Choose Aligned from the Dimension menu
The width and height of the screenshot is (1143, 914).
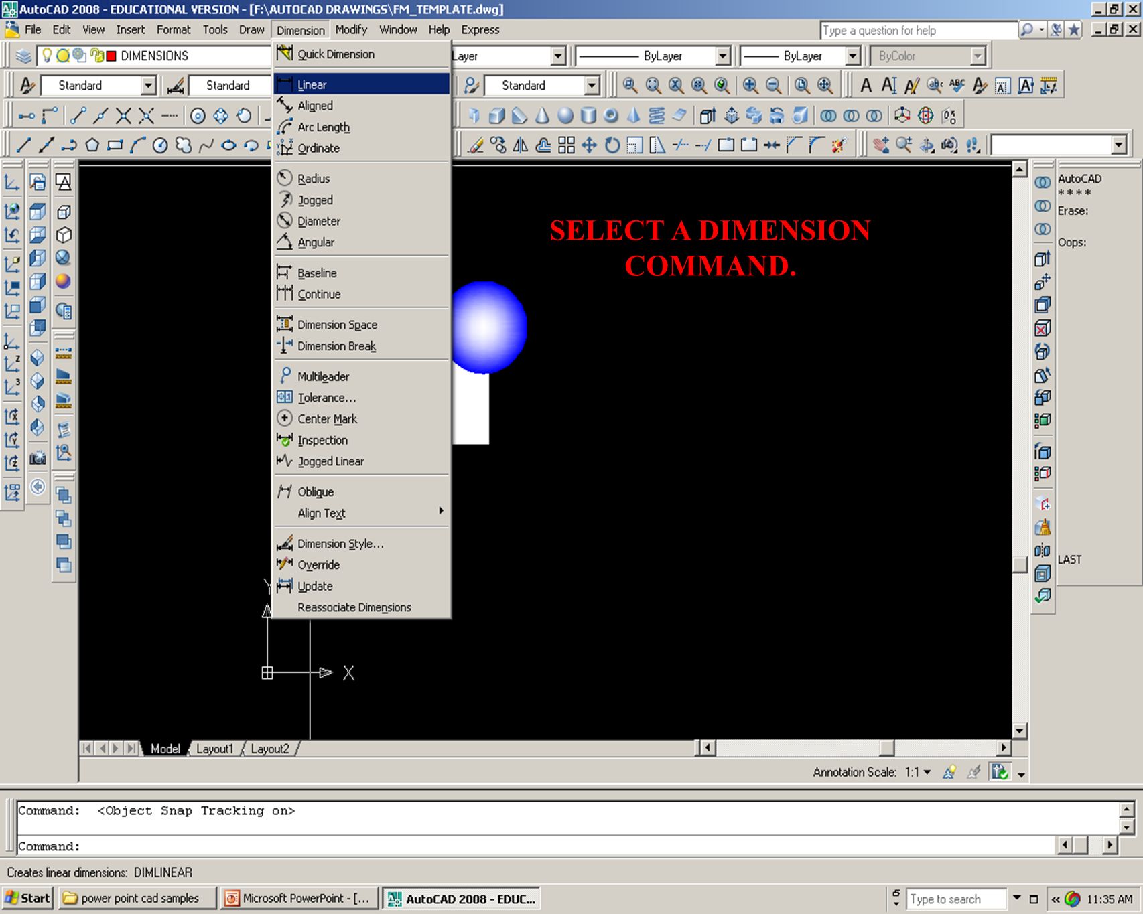coord(362,106)
